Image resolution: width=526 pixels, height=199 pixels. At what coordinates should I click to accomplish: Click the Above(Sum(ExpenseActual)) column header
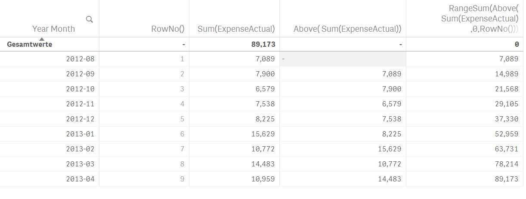tap(347, 29)
